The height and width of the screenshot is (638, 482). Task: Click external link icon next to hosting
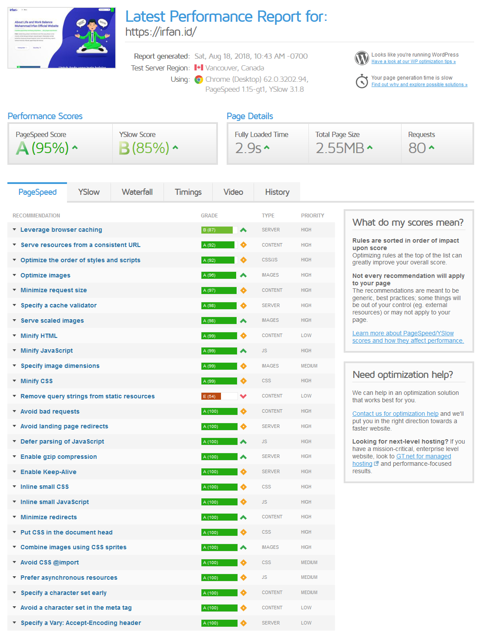(x=376, y=464)
